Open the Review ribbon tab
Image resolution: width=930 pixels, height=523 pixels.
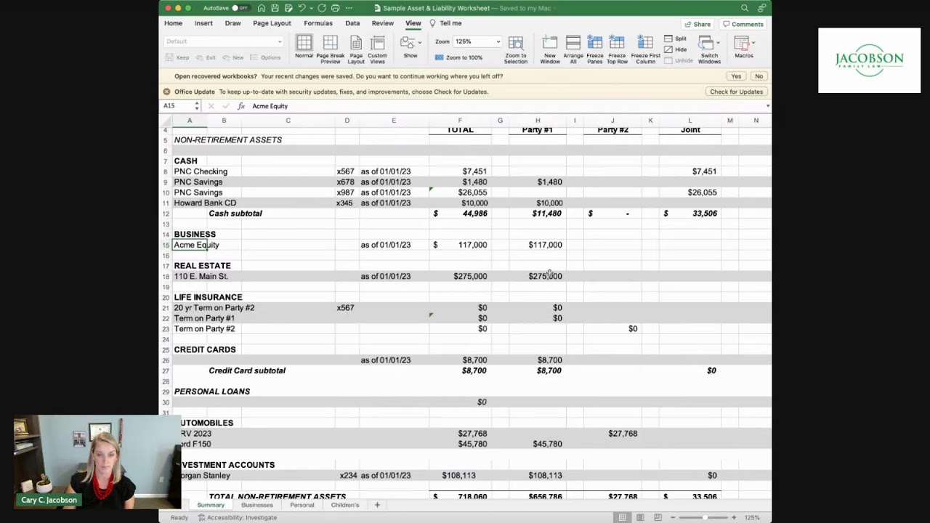tap(383, 23)
